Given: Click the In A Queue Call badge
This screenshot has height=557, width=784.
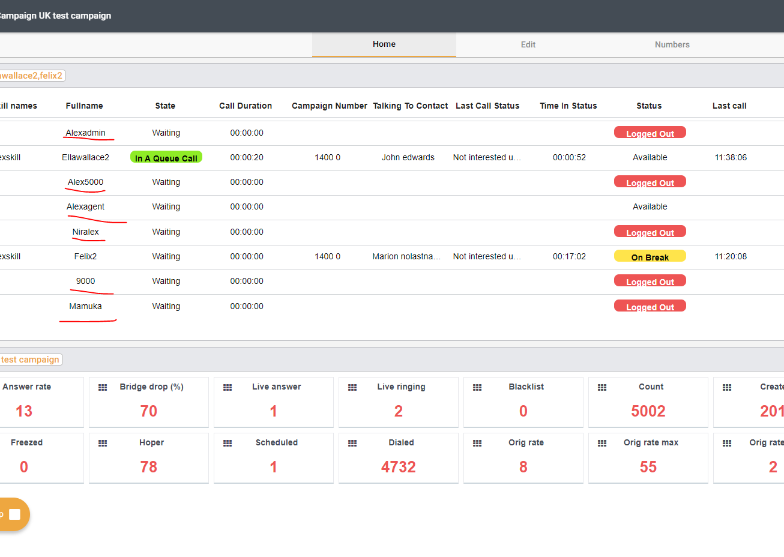Looking at the screenshot, I should coord(166,158).
